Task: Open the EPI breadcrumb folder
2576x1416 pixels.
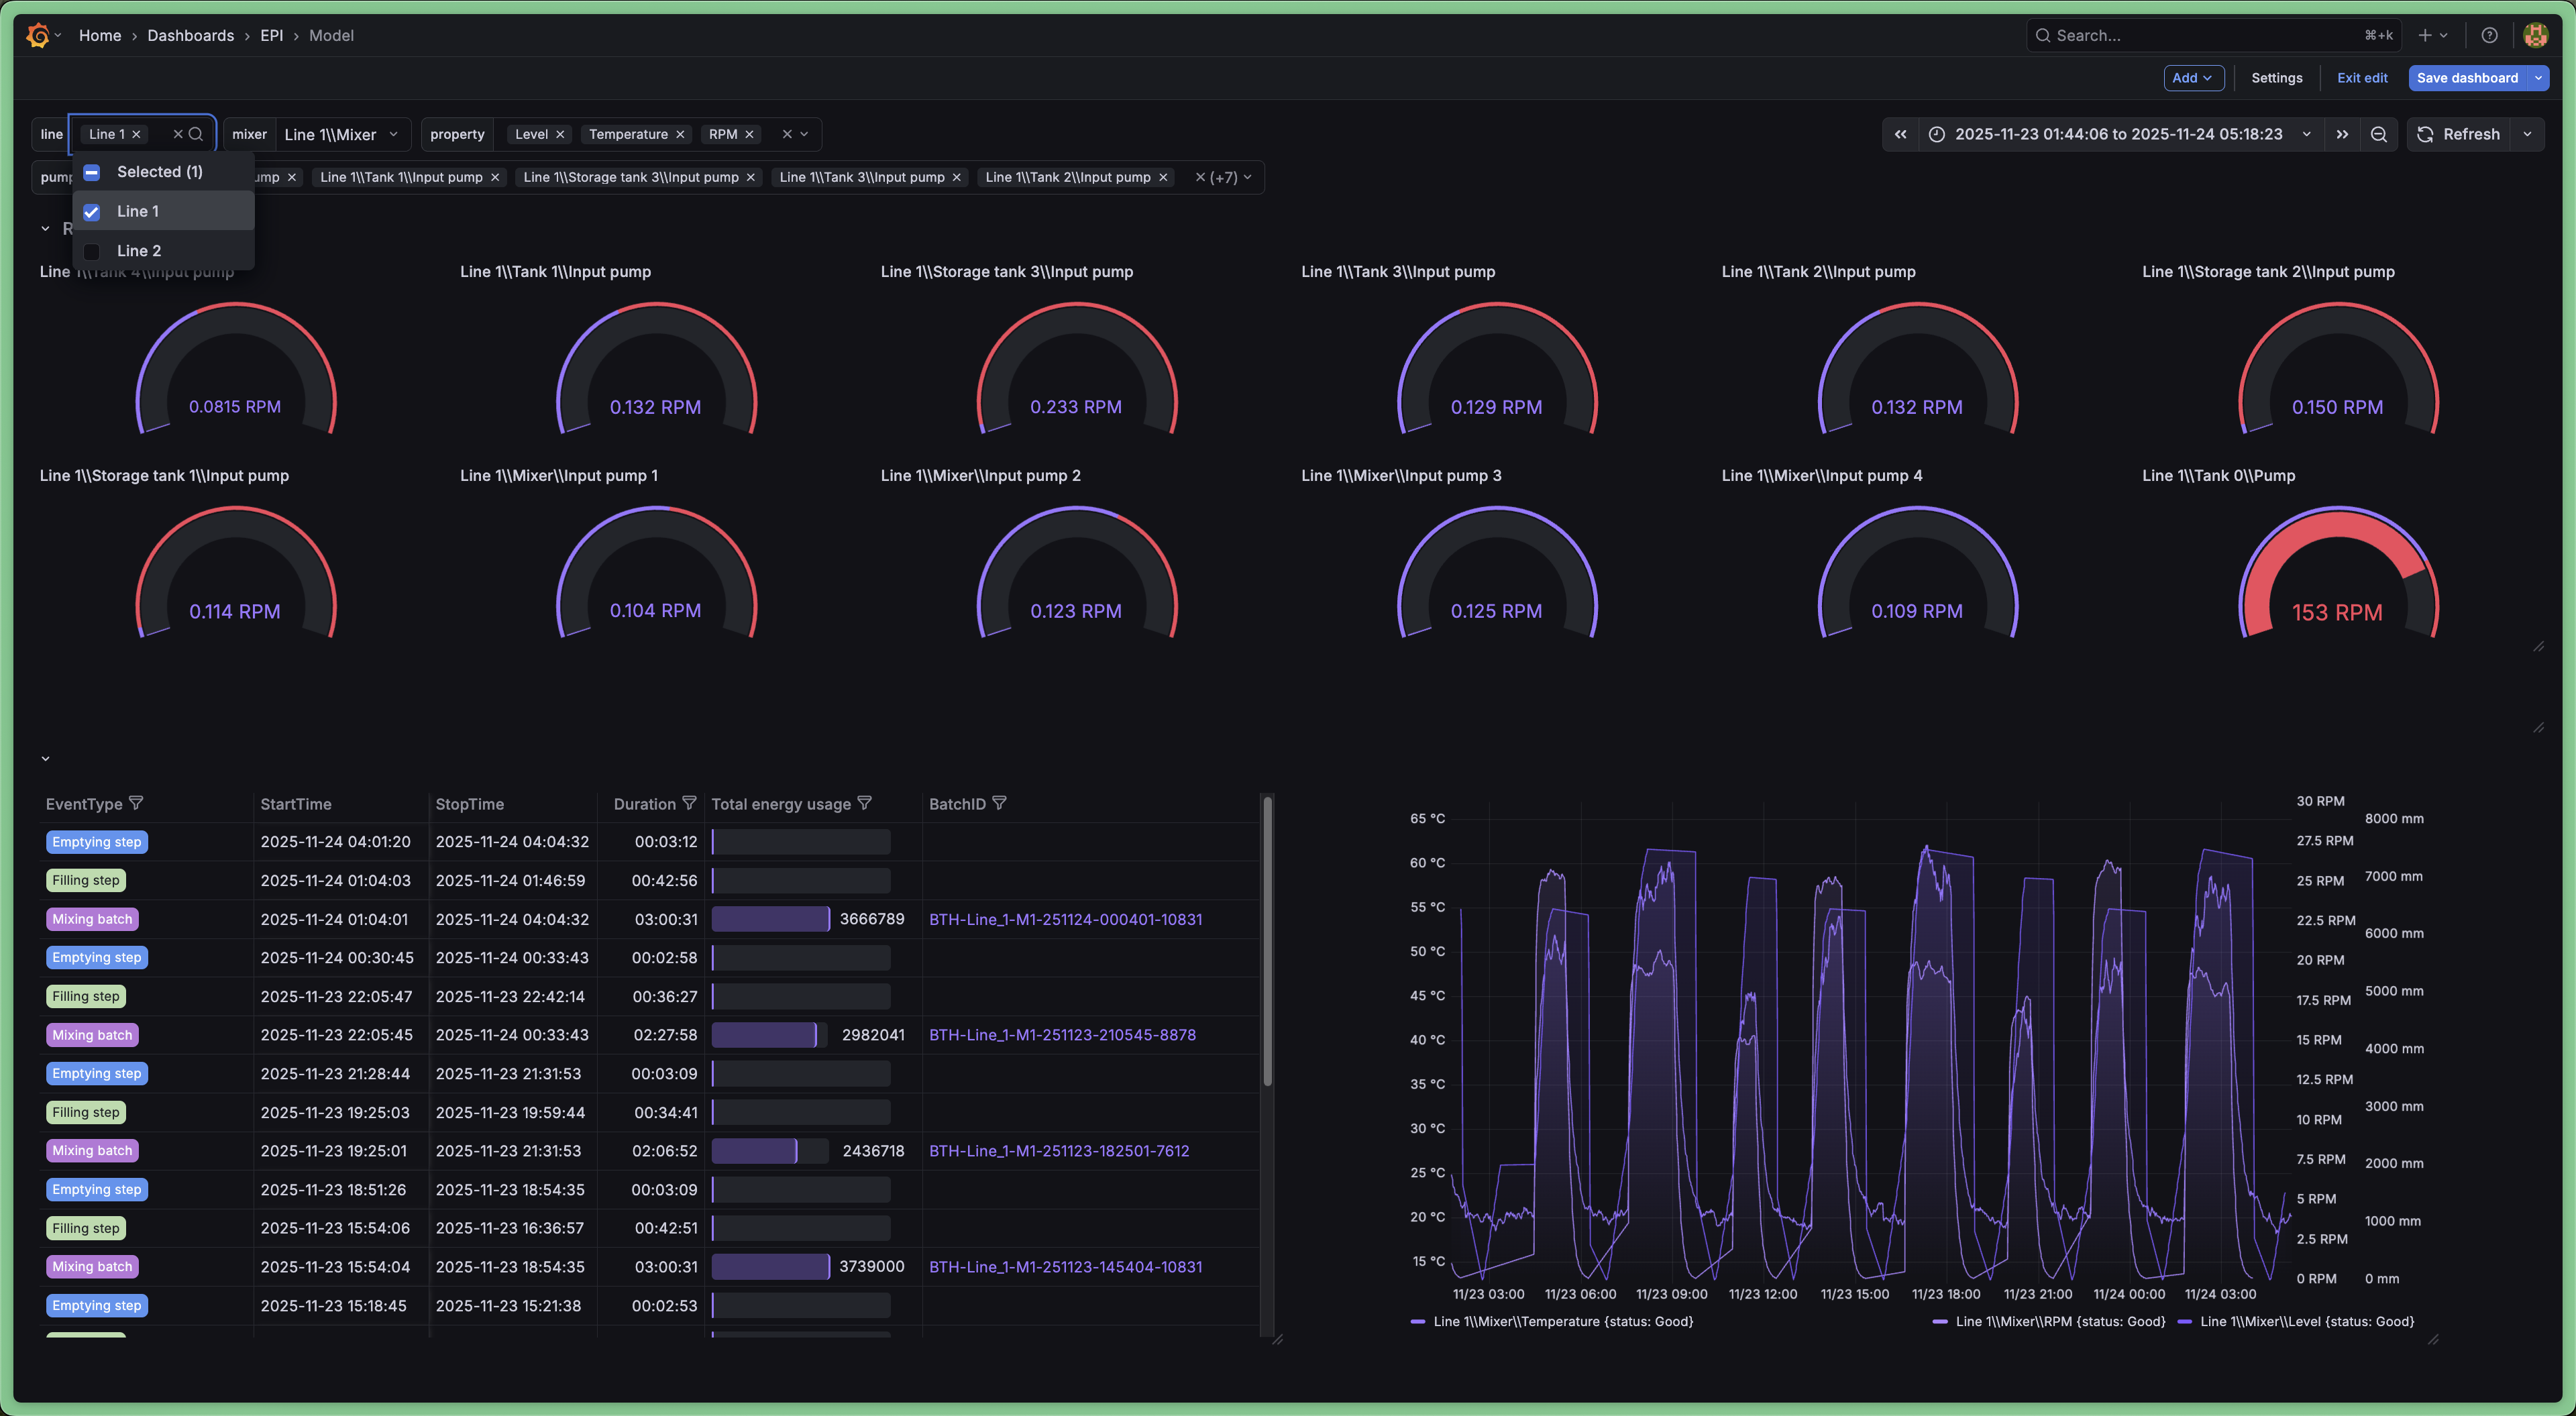Action: [271, 35]
